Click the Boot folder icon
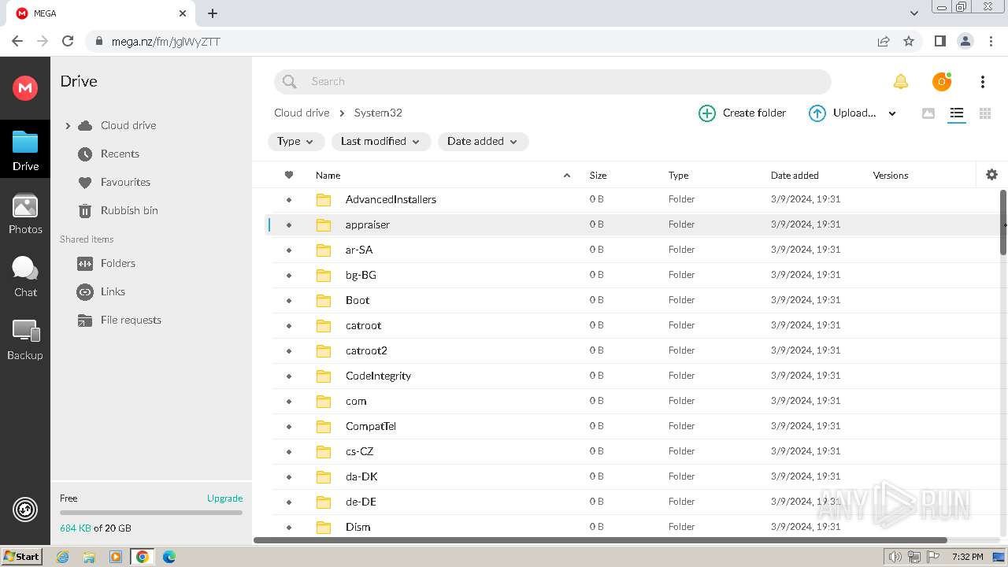The width and height of the screenshot is (1008, 567). pyautogui.click(x=324, y=300)
